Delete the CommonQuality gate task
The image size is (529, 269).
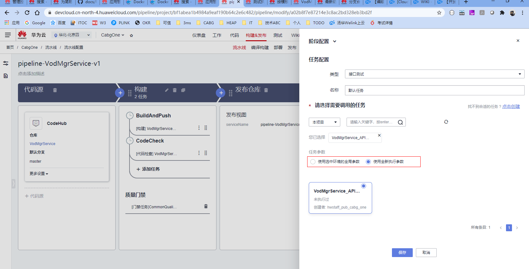[206, 206]
